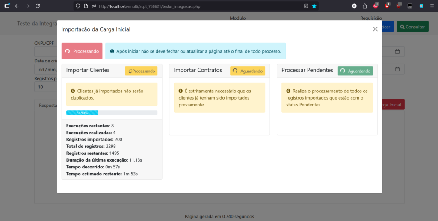Open the browser extensions puzzle icon
438x221 pixels.
364,6
